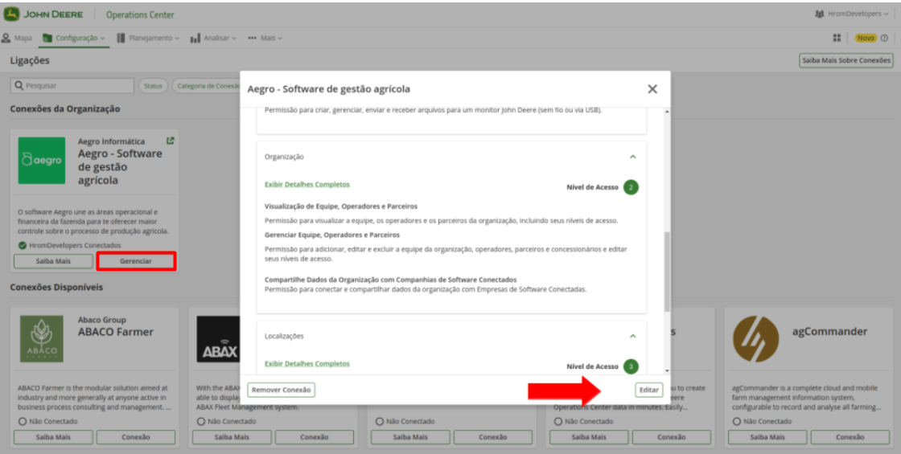This screenshot has height=454, width=901.
Task: Click the Remover Conexão button
Action: 280,390
